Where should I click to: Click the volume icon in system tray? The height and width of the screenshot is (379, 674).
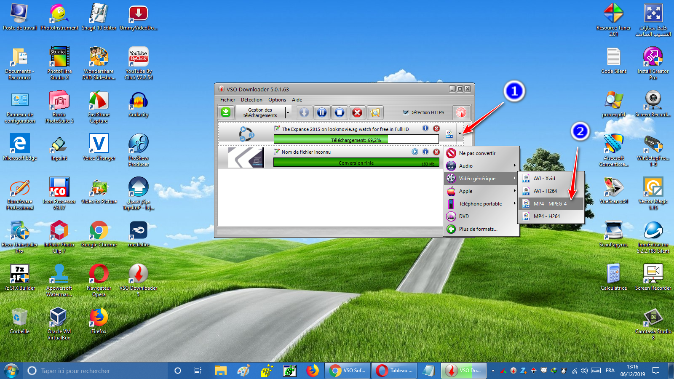point(584,371)
